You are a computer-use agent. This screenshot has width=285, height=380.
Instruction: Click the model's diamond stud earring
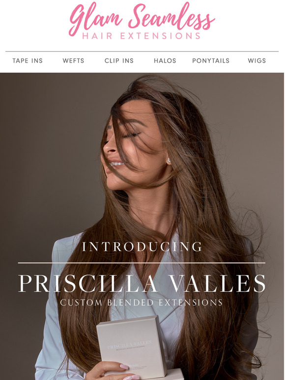click(x=169, y=160)
